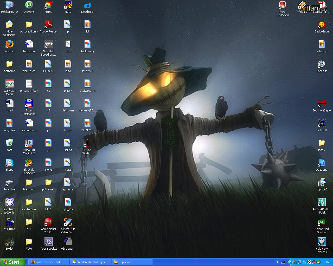Select the mIRC desktop icon
The height and width of the screenshot is (266, 333).
[x=68, y=5]
